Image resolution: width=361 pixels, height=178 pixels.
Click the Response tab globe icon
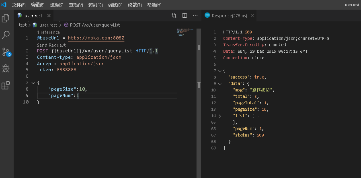[207, 15]
